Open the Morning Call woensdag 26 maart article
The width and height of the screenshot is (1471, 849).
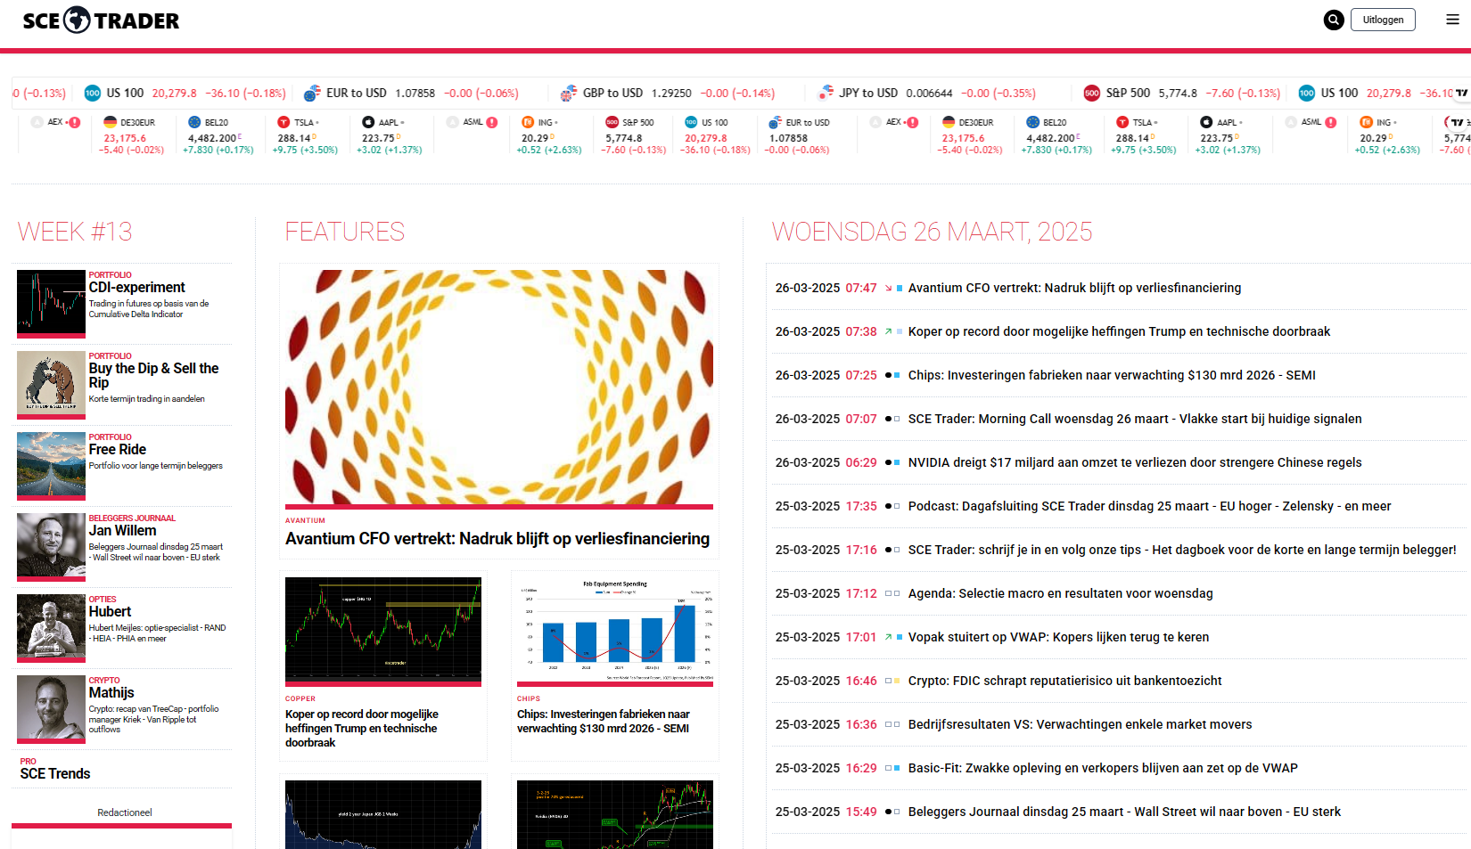point(1135,419)
